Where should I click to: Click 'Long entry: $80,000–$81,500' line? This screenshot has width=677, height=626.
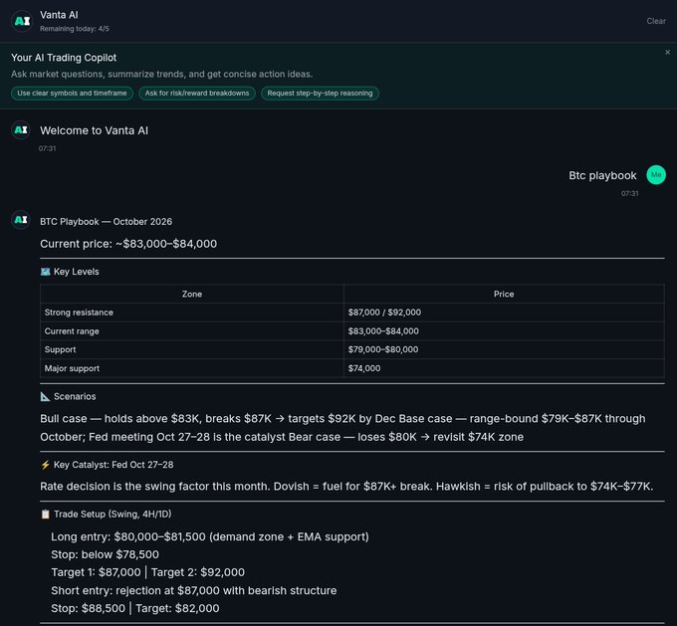pos(210,536)
